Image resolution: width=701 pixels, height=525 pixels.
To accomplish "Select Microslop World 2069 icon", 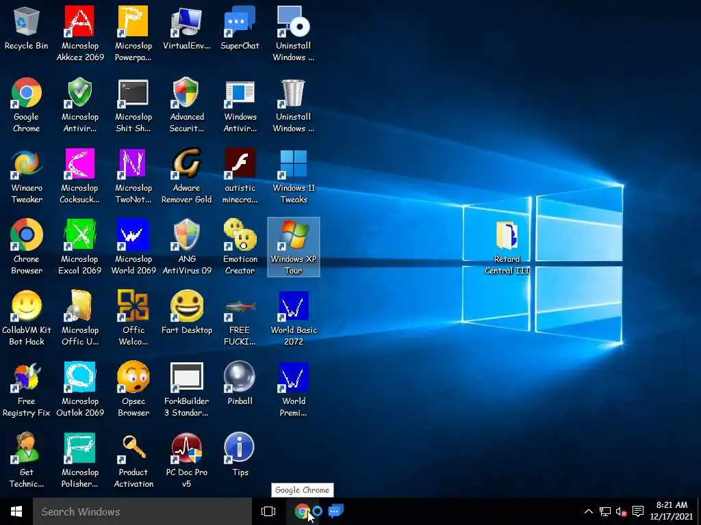I will coord(133,247).
